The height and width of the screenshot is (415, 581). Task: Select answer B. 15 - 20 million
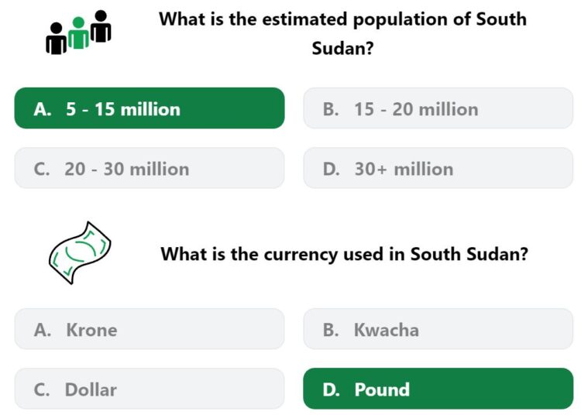(438, 108)
